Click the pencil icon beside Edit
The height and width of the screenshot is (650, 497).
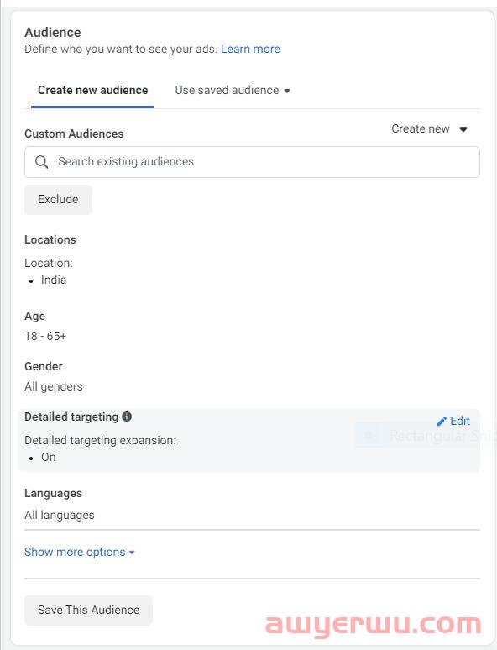[442, 422]
